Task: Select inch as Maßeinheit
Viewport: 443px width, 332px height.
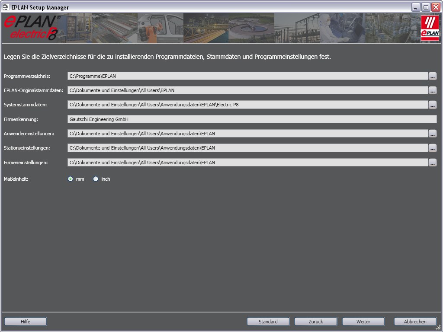Action: click(x=96, y=179)
